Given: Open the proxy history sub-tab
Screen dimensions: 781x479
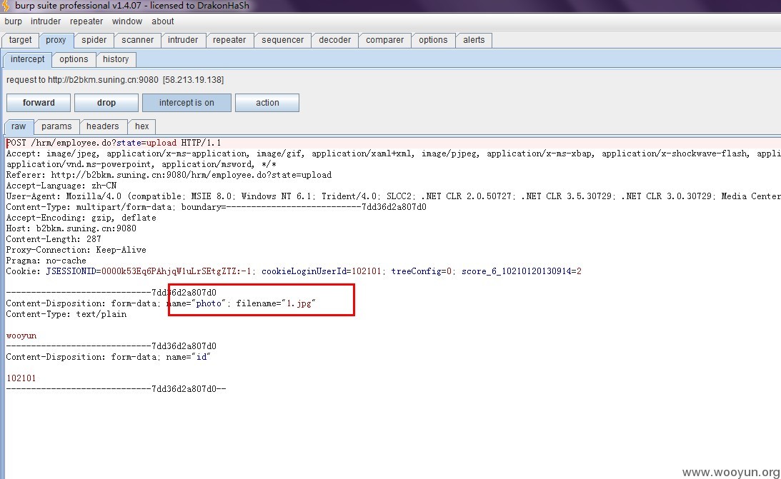Looking at the screenshot, I should tap(116, 59).
